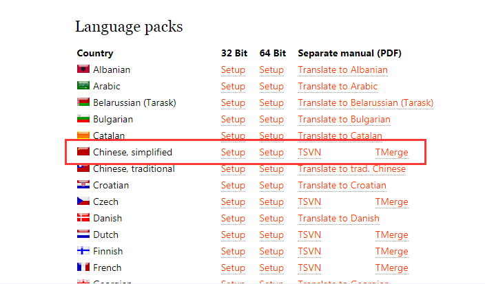
Task: Download Danish 32 Bit Setup
Action: (233, 218)
